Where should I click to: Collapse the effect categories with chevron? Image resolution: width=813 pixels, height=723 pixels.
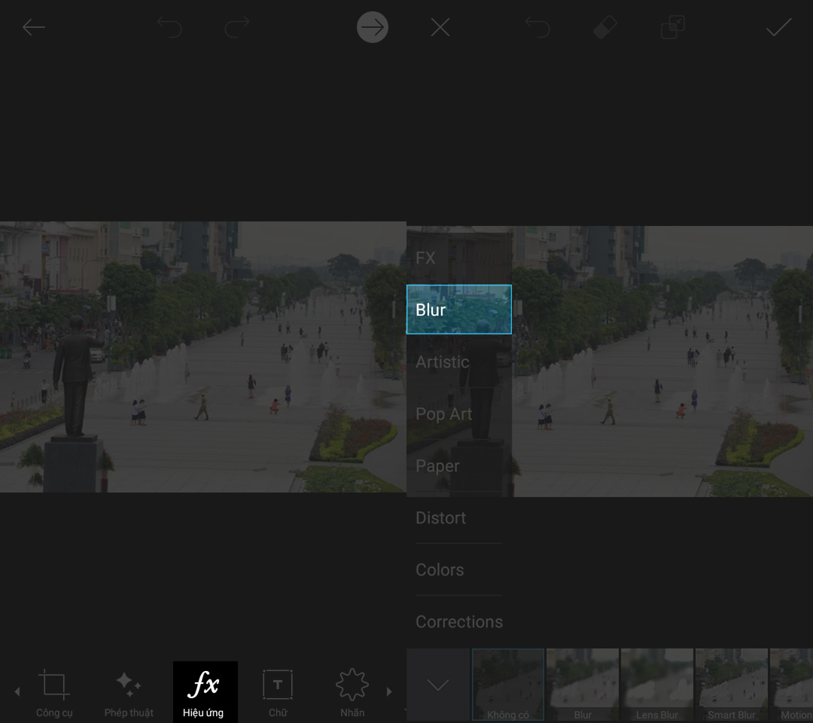tap(438, 685)
